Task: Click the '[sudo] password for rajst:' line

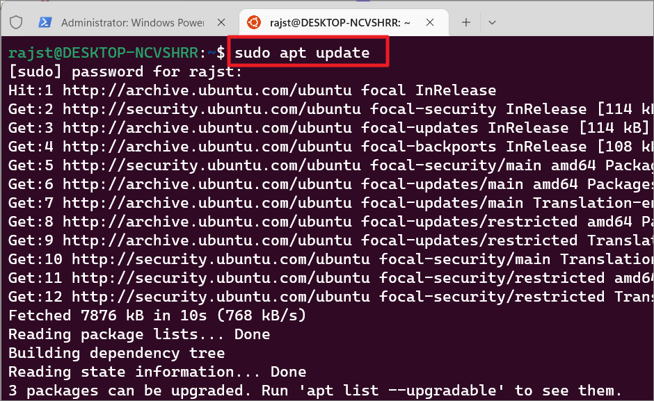Action: [125, 72]
